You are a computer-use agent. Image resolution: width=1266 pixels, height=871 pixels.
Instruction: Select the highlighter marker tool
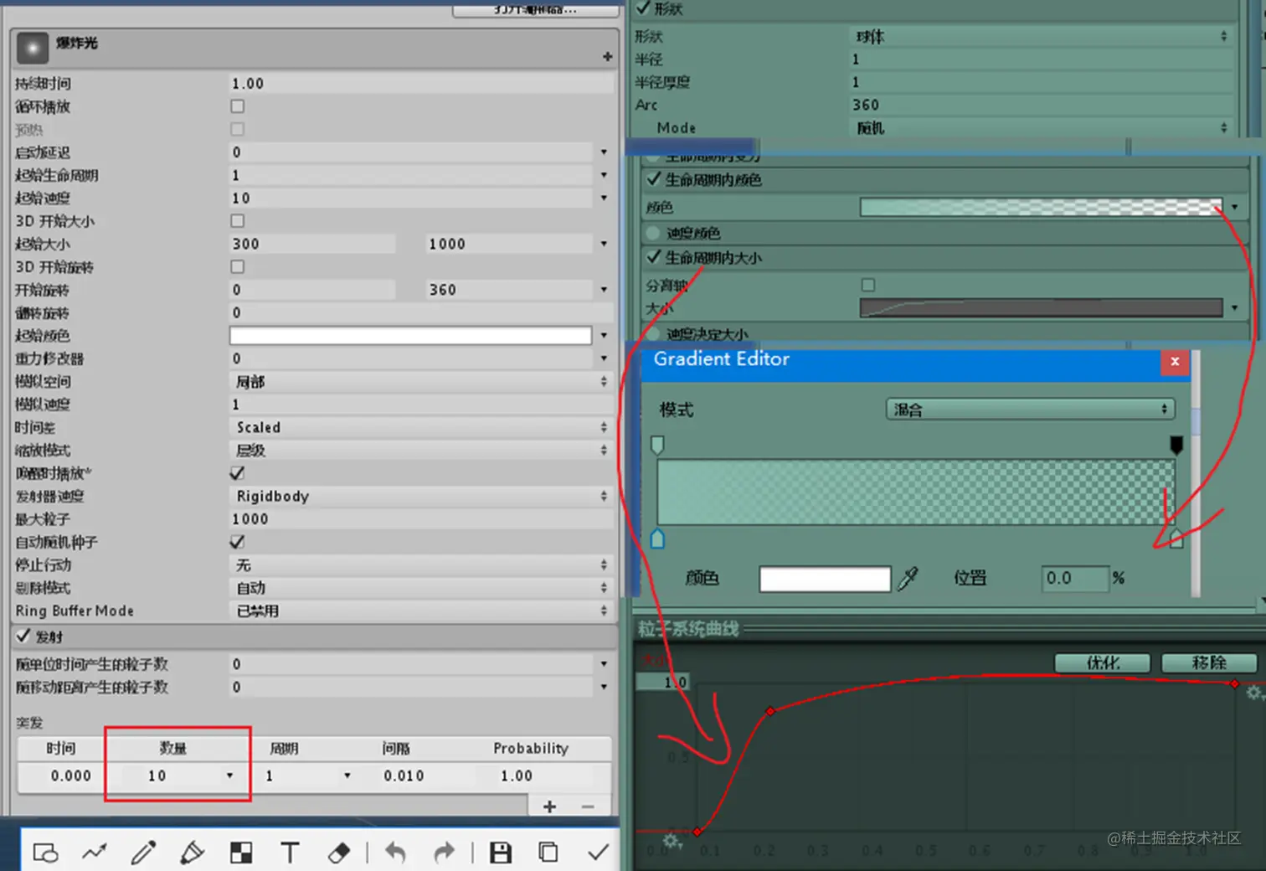click(x=192, y=853)
